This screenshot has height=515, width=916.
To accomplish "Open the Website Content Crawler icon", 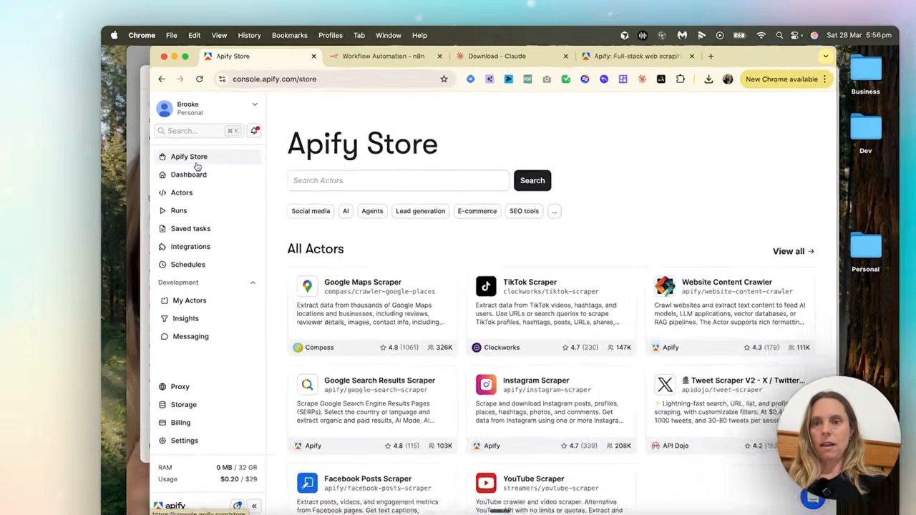I will pos(665,286).
